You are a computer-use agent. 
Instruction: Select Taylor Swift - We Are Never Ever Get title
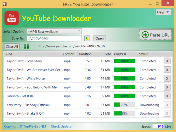[x=33, y=70]
